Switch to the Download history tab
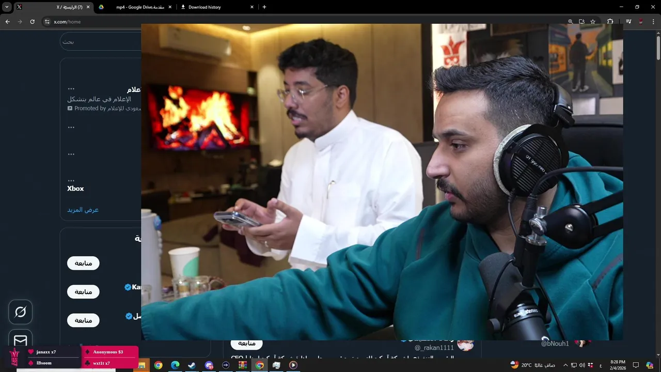Screen dimensions: 661x372 point(217,7)
